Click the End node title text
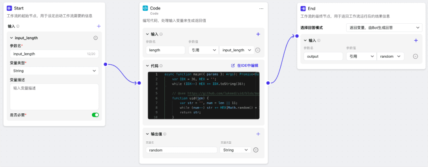 (312, 9)
